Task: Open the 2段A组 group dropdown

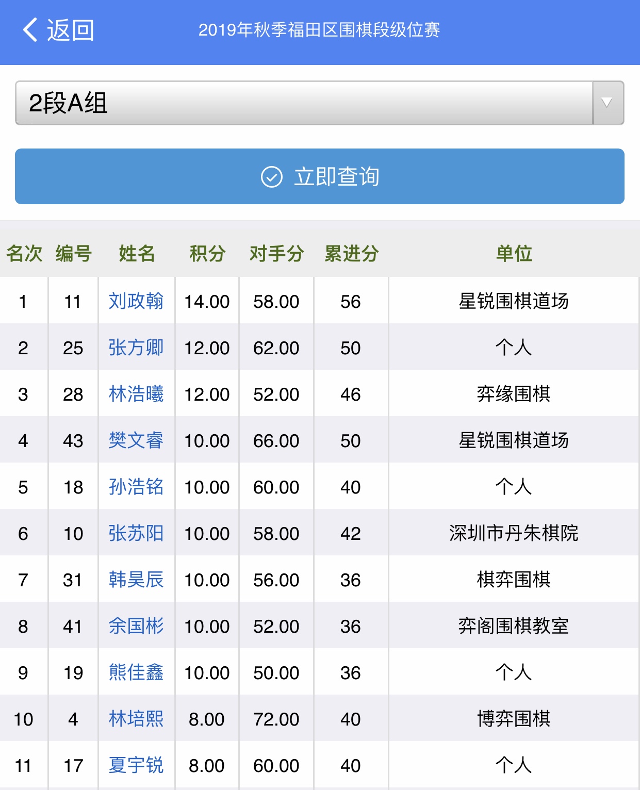Action: pyautogui.click(x=304, y=103)
